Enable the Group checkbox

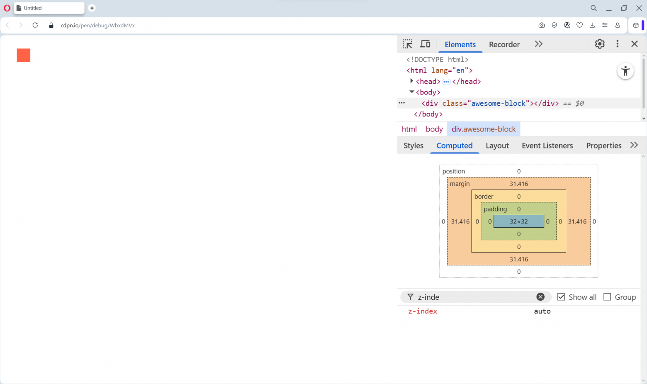(607, 297)
